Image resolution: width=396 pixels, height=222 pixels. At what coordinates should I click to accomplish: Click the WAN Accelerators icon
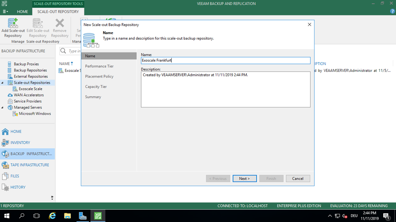pyautogui.click(x=10, y=95)
